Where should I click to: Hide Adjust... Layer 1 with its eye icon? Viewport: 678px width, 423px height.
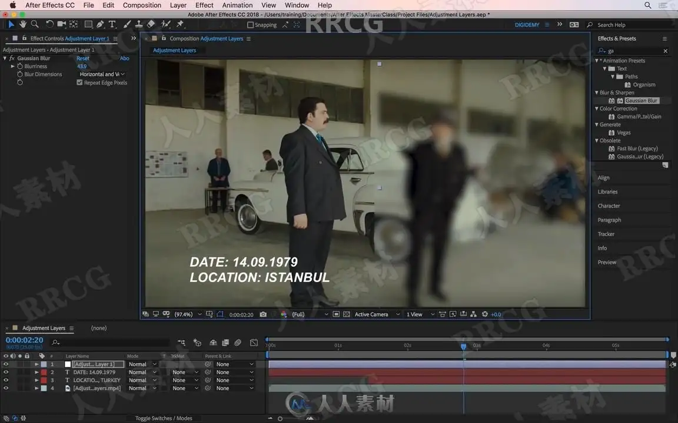coord(6,364)
